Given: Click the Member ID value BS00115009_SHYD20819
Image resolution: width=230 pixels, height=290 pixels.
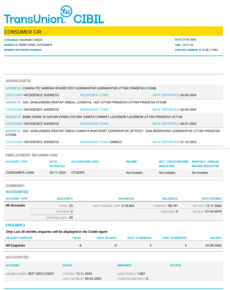Looking at the screenshot, I should (x=35, y=45).
